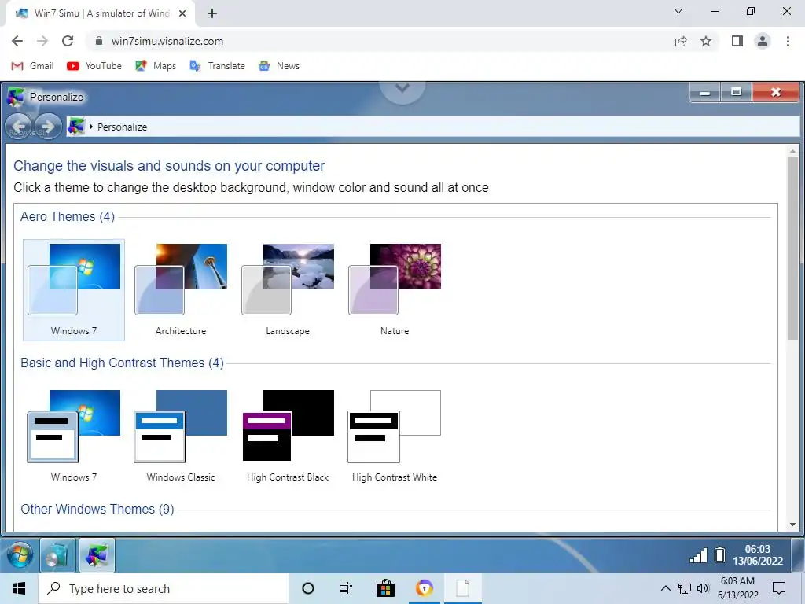
Task: Click the site lock icon
Action: click(99, 41)
